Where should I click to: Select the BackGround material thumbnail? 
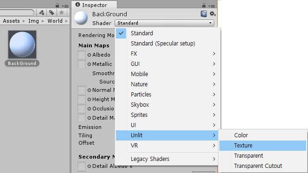[22, 45]
